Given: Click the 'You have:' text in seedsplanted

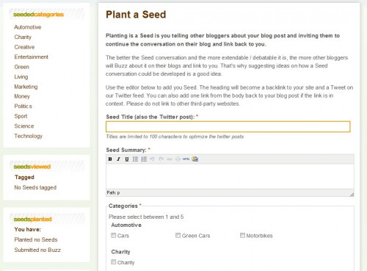Looking at the screenshot, I should click(x=28, y=229).
